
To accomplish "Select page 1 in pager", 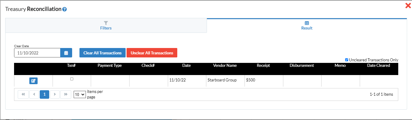I will (x=44, y=94).
